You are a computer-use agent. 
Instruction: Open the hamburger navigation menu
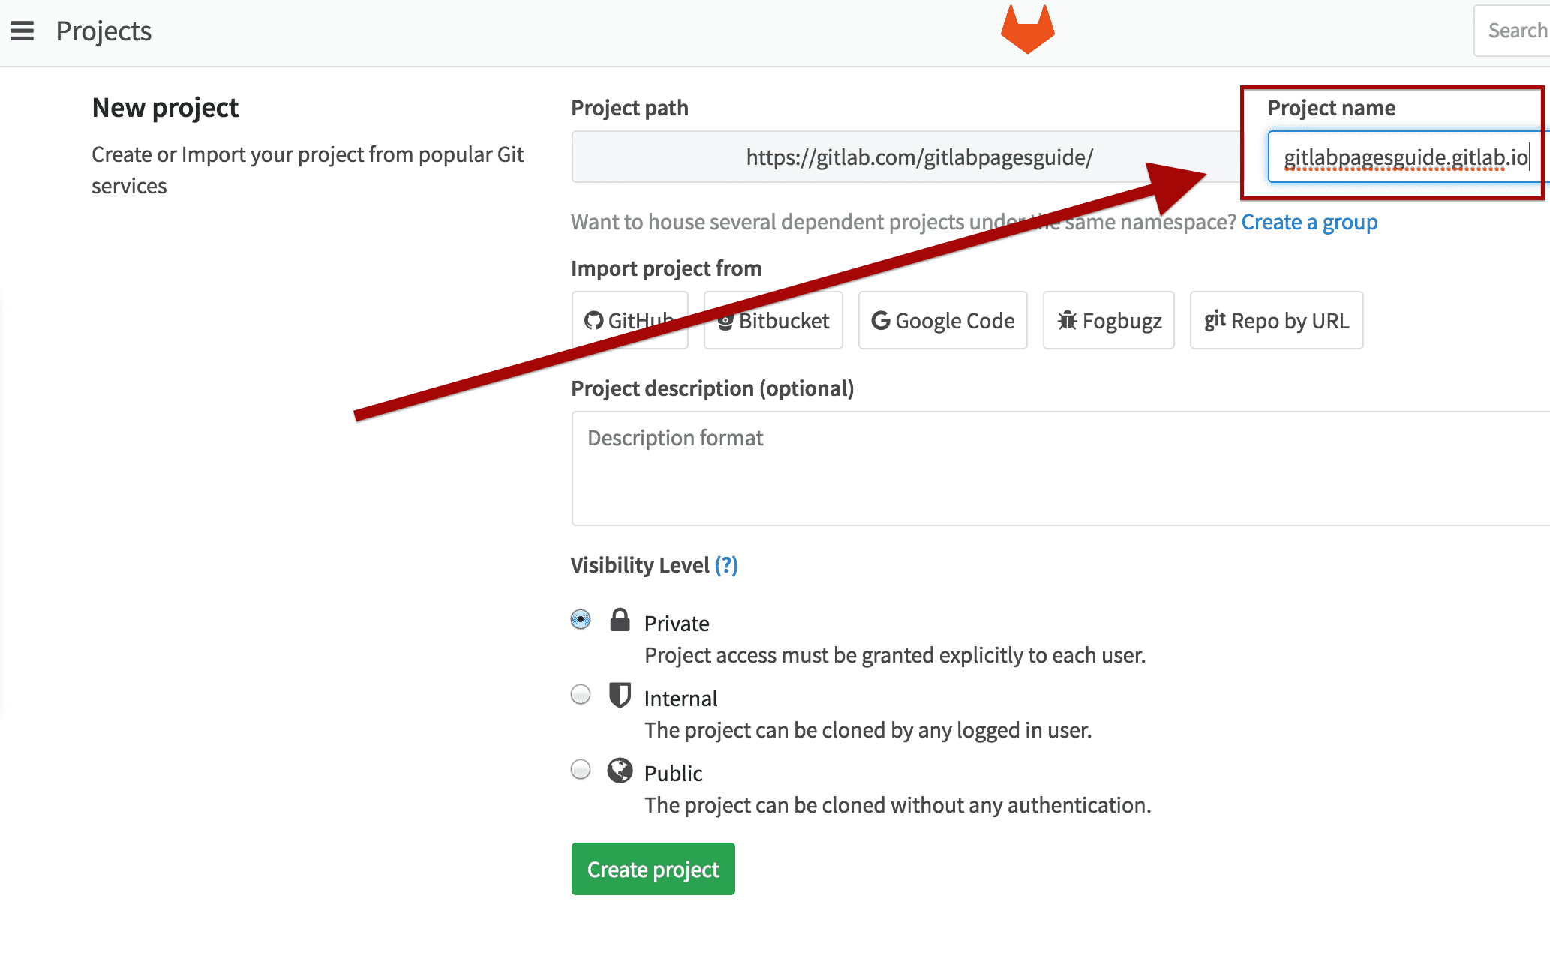[23, 31]
